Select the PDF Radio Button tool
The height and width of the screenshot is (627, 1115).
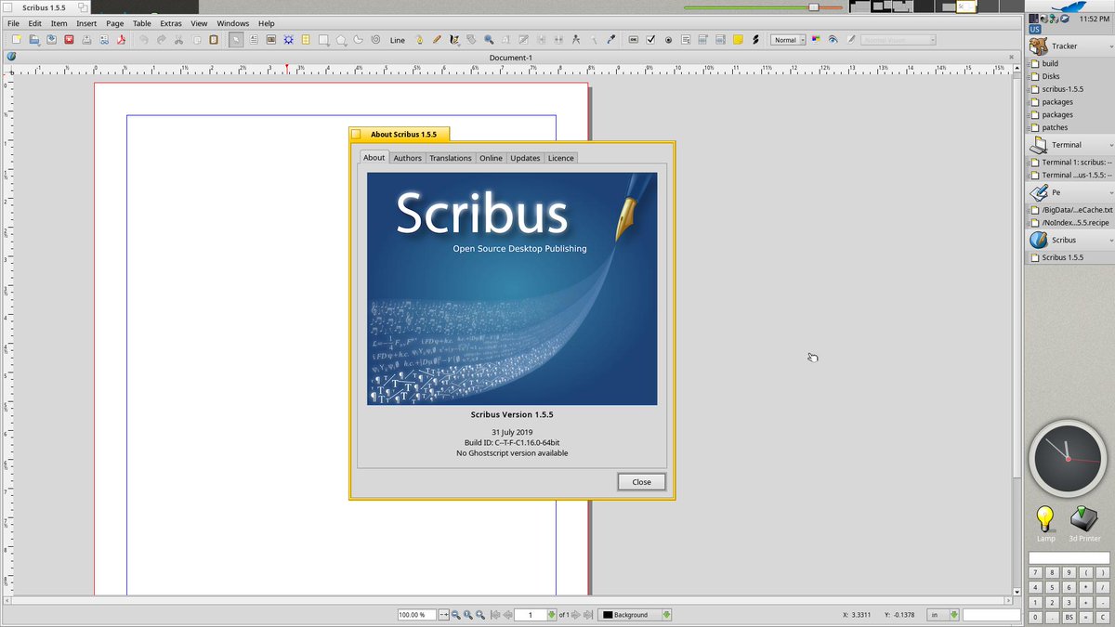coord(668,40)
